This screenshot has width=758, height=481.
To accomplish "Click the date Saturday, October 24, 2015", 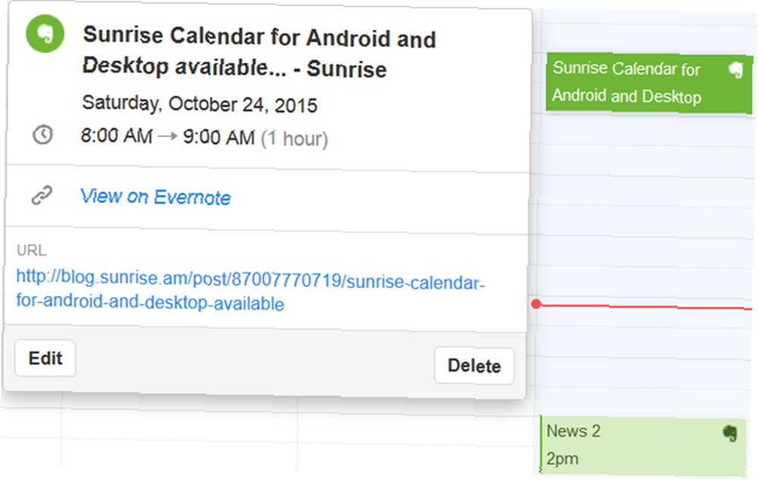I will 199,104.
